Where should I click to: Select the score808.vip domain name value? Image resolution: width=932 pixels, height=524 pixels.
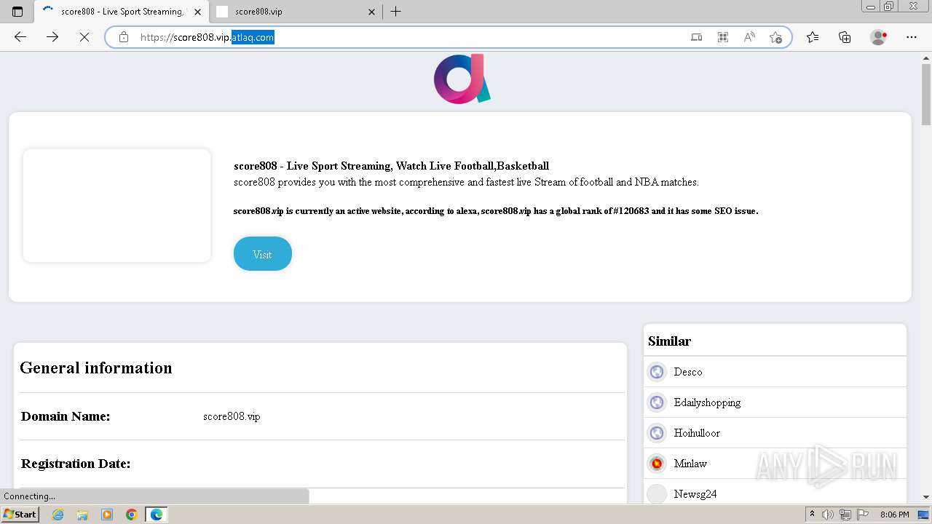(x=232, y=416)
